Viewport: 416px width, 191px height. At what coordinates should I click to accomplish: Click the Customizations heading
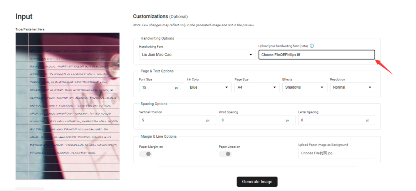[x=151, y=17]
